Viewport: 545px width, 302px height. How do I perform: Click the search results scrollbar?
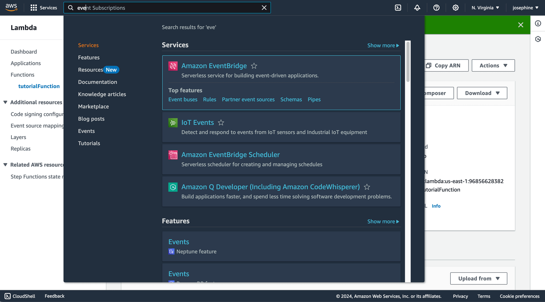pyautogui.click(x=408, y=61)
